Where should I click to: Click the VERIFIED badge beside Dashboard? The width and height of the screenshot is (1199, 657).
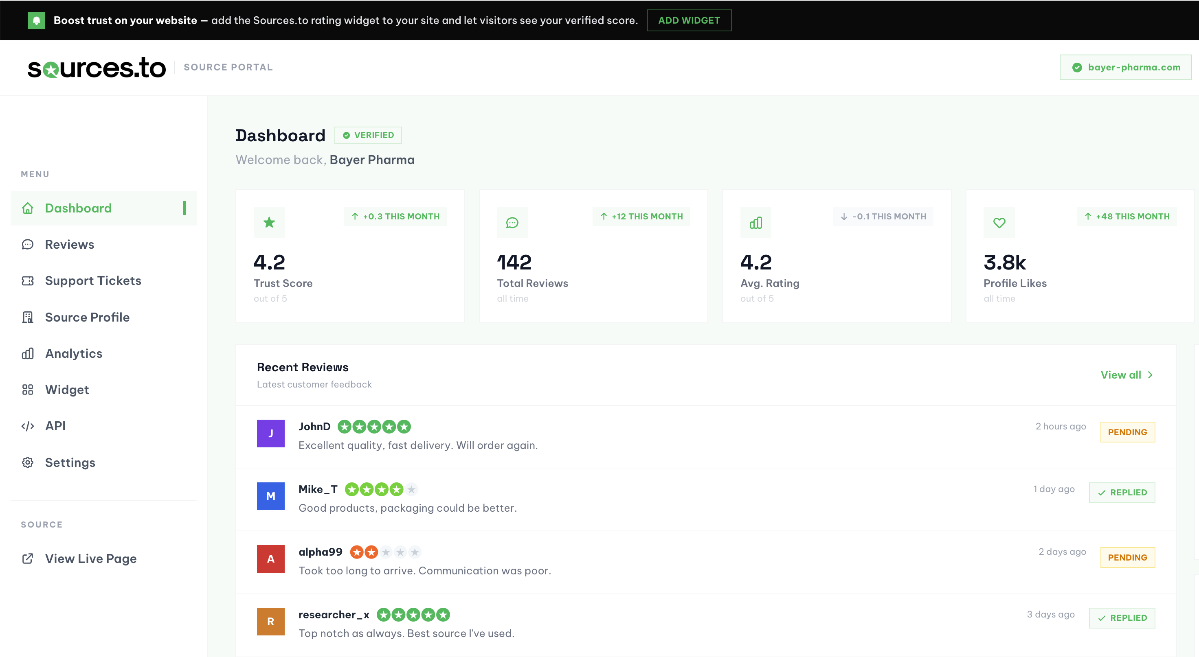pyautogui.click(x=368, y=136)
